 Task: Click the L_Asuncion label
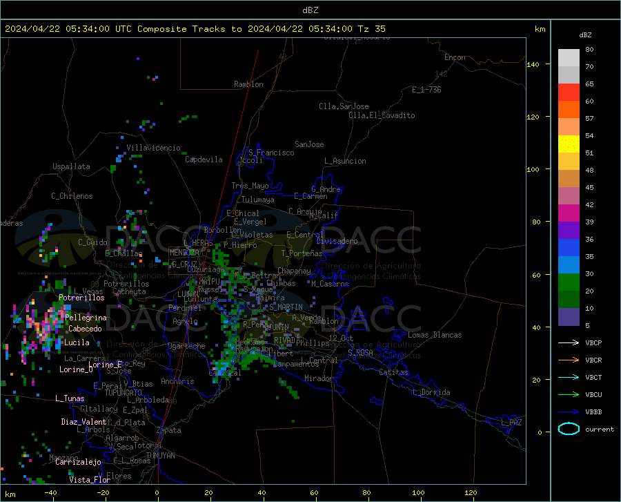tap(345, 161)
